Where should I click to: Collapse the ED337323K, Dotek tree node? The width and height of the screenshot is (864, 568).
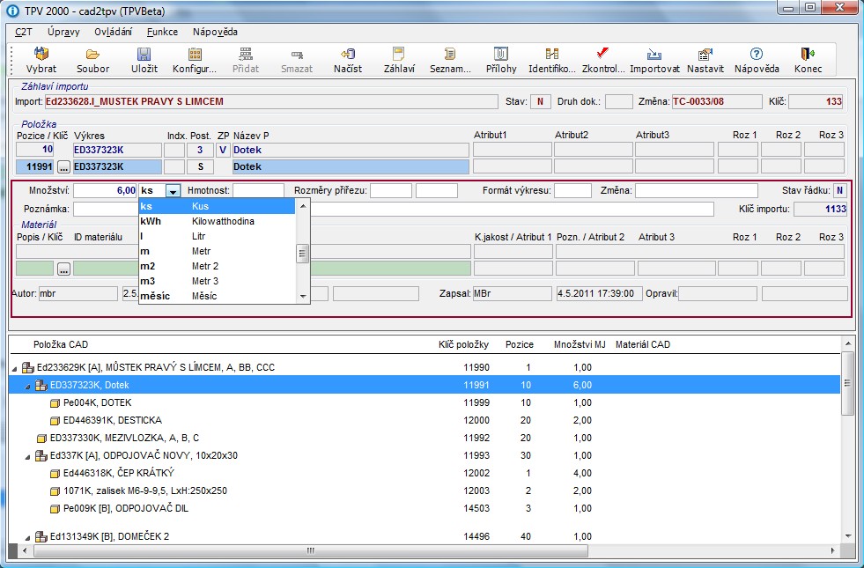coord(28,387)
